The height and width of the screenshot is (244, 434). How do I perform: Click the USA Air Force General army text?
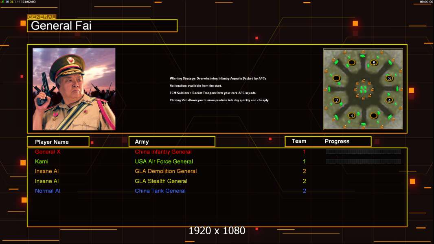click(164, 161)
